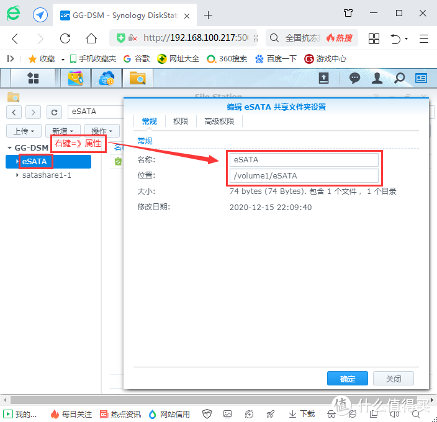
Task: Switch to the 高级权限 tab
Action: (219, 121)
